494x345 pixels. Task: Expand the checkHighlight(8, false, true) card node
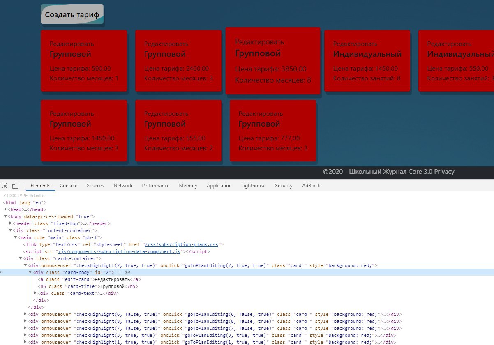point(25,321)
